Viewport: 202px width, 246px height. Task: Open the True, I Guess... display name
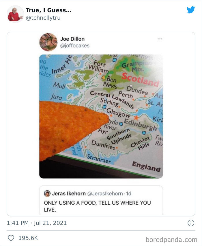click(48, 10)
